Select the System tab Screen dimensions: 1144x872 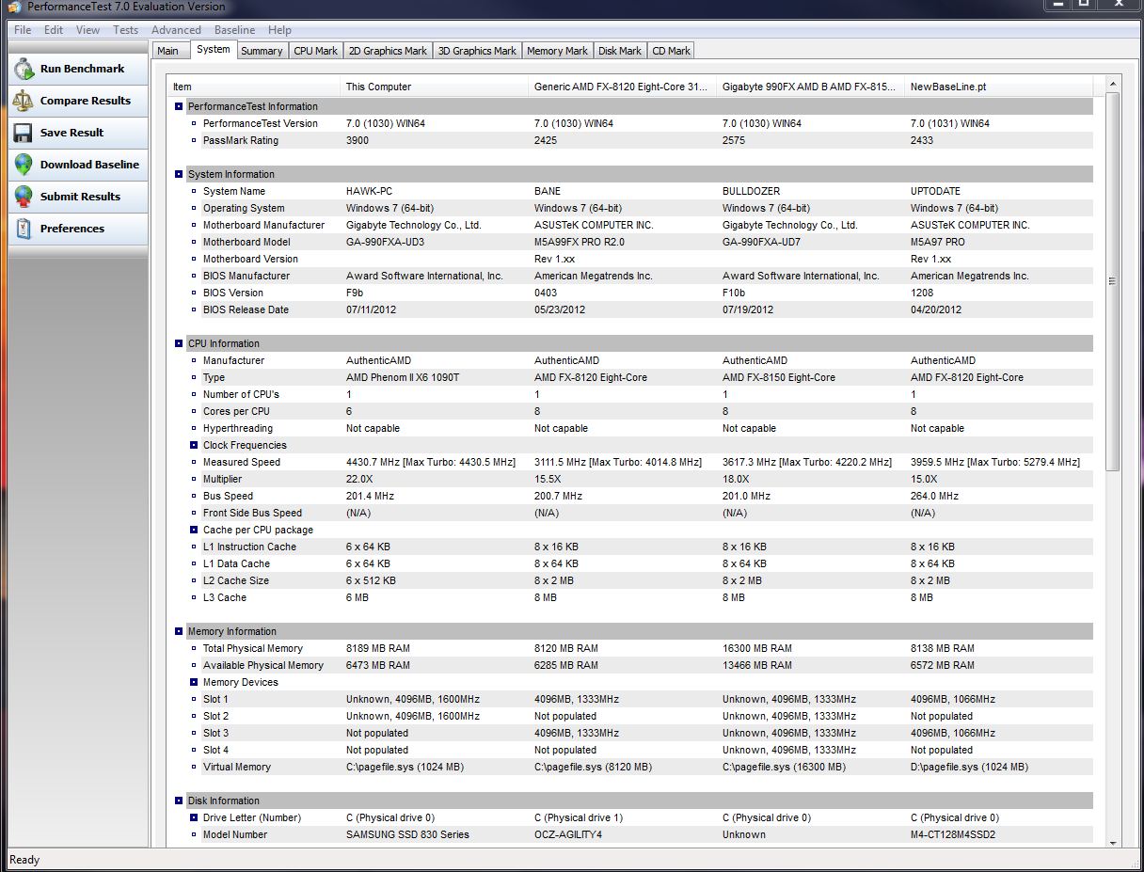214,50
